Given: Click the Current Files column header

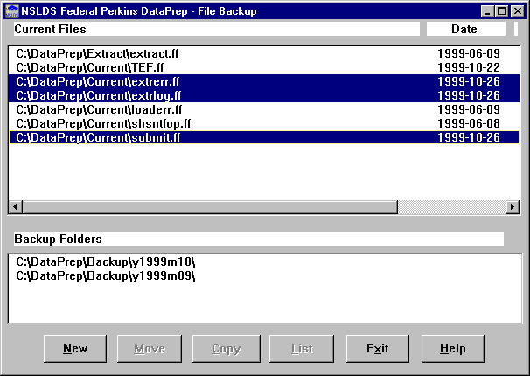Looking at the screenshot, I should (x=217, y=29).
